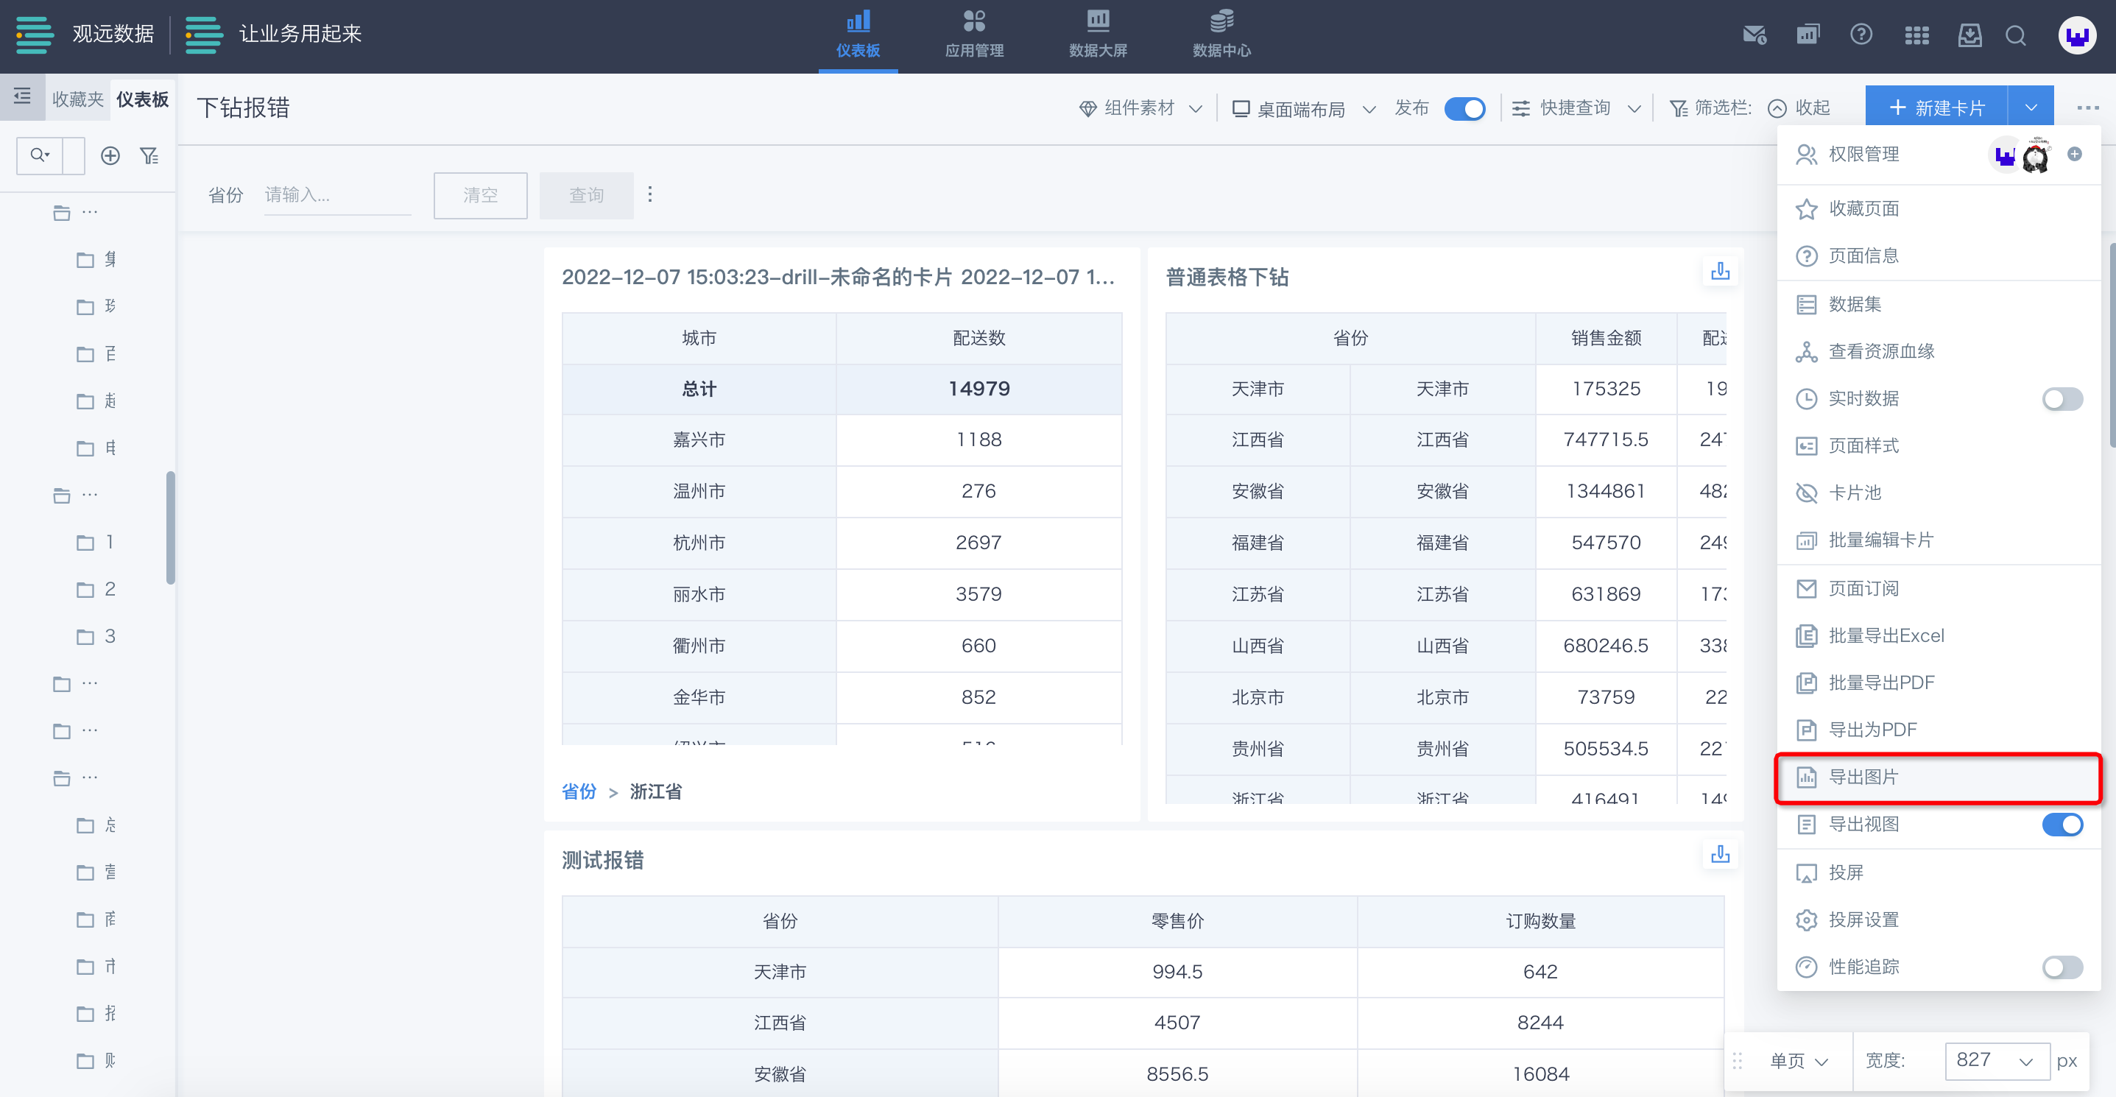
Task: Click the search magnifier icon in header
Action: [2015, 35]
